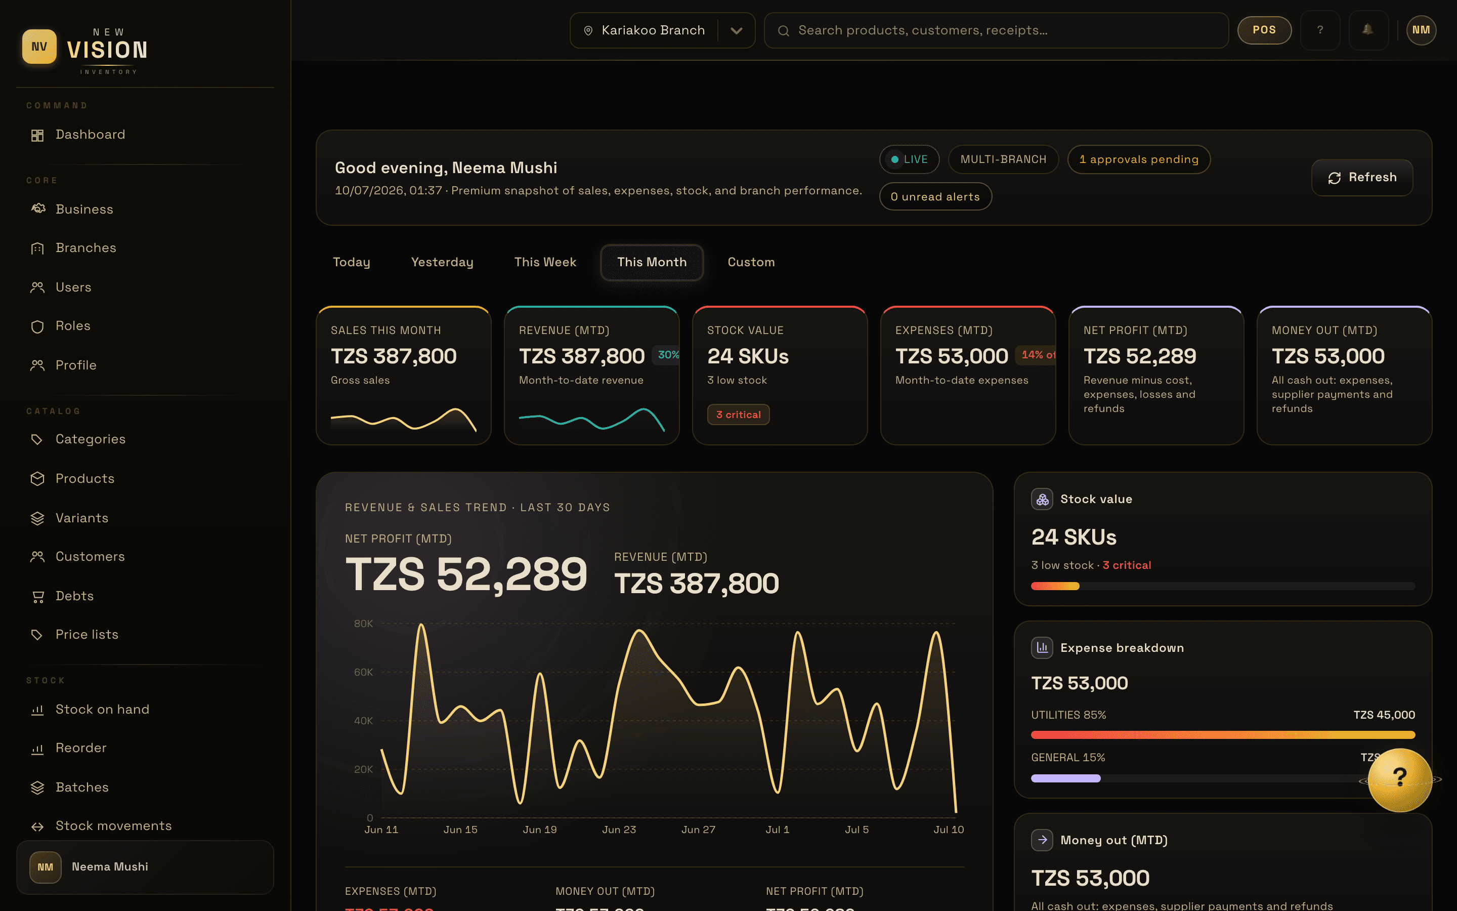The width and height of the screenshot is (1457, 911).
Task: Click the Stock value panel icon
Action: pyautogui.click(x=1042, y=499)
